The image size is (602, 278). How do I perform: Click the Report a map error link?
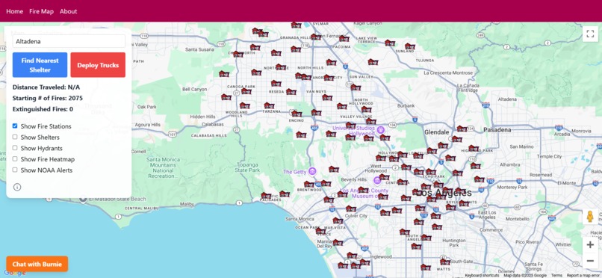(x=583, y=276)
